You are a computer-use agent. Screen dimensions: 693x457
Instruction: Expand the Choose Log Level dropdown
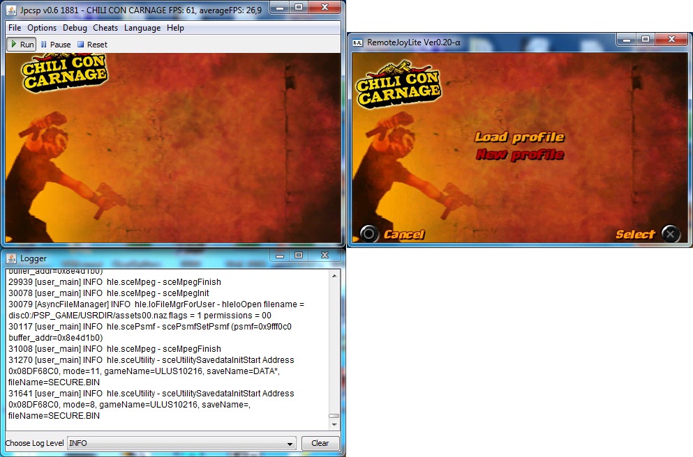[290, 444]
